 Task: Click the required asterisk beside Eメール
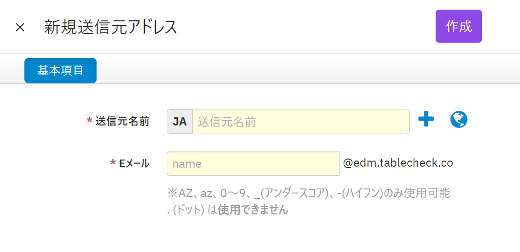point(113,164)
